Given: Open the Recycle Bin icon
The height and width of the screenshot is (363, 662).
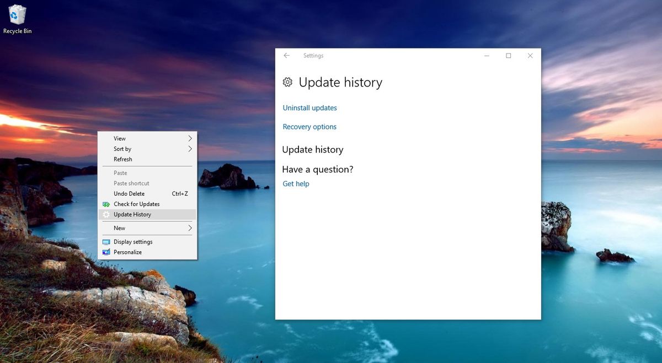Looking at the screenshot, I should (x=18, y=15).
